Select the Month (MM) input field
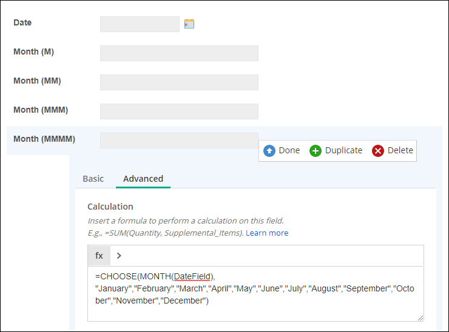 tap(179, 82)
